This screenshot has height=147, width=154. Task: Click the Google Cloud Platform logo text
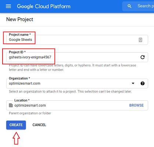click(44, 6)
